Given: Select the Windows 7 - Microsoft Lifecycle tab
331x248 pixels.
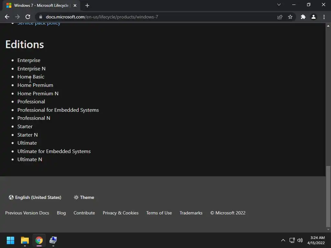Looking at the screenshot, I should 41,5.
